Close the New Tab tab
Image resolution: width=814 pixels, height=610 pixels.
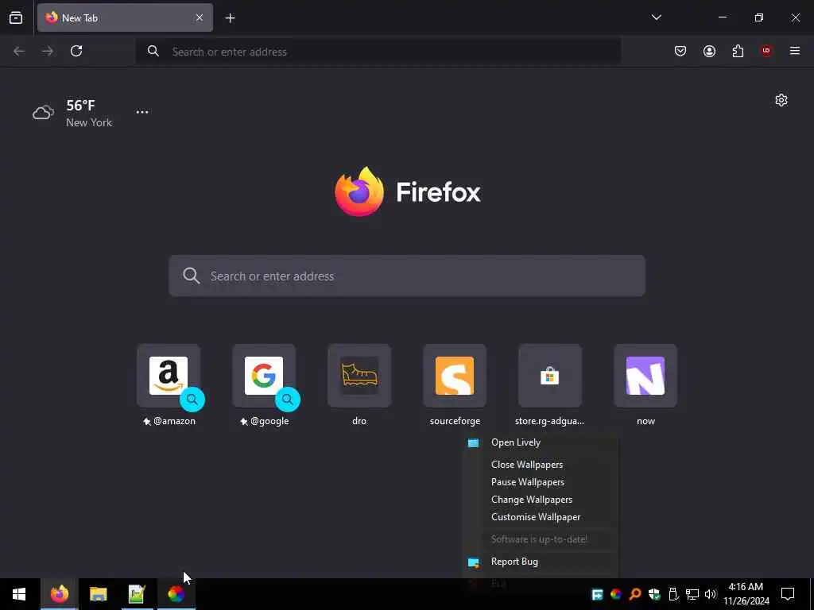pos(200,17)
